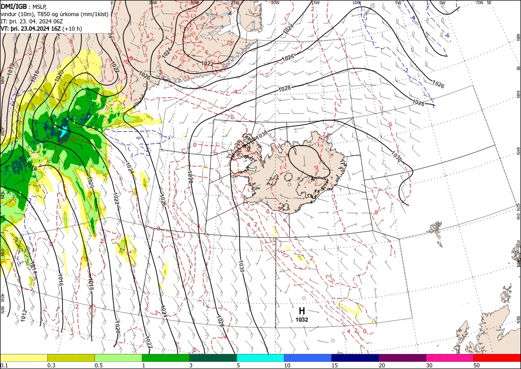Click the pale yellow 0.1 legend color
The width and height of the screenshot is (521, 369).
(23, 358)
